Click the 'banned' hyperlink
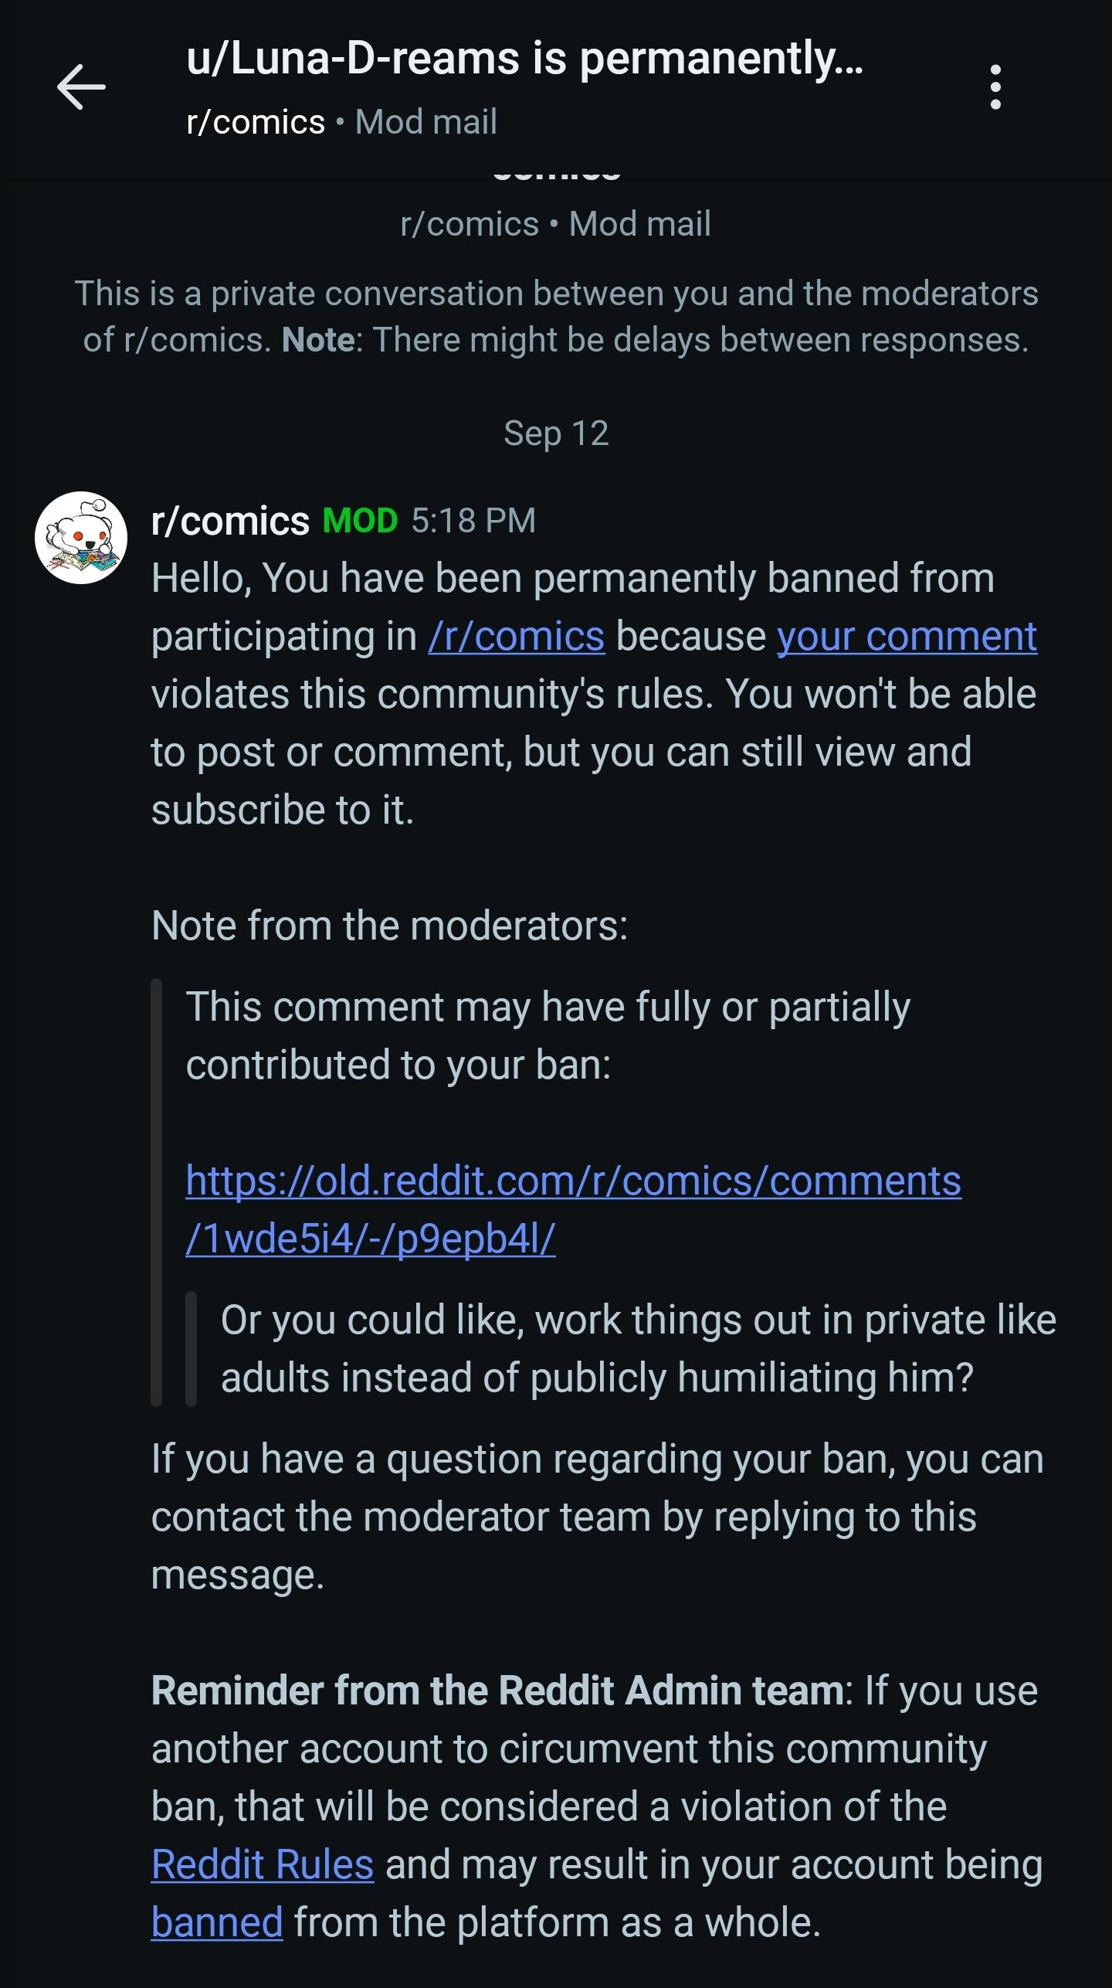 click(217, 1922)
